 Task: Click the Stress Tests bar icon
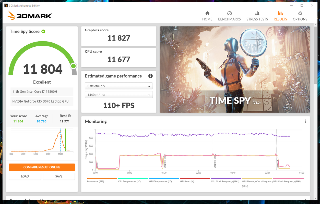coord(257,13)
